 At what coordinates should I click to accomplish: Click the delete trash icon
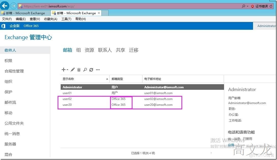pos(79,69)
